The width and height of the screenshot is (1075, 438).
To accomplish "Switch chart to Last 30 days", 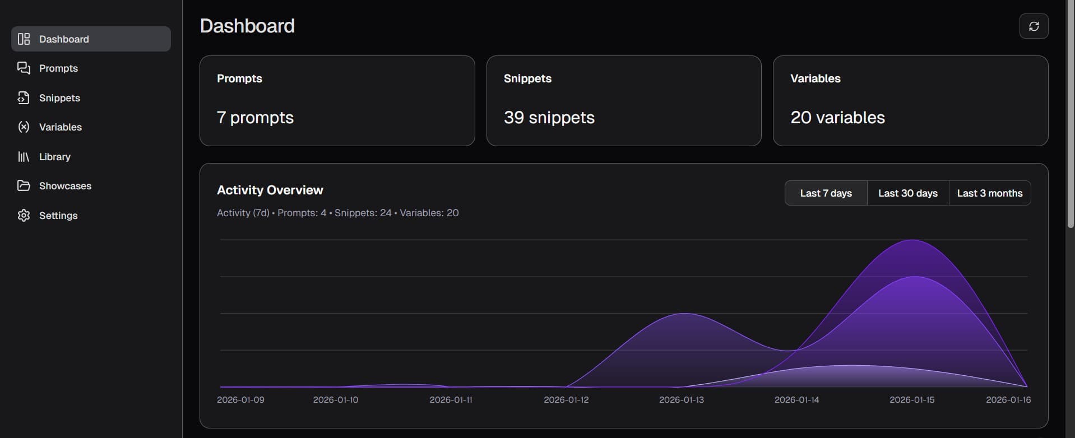I will coord(907,193).
